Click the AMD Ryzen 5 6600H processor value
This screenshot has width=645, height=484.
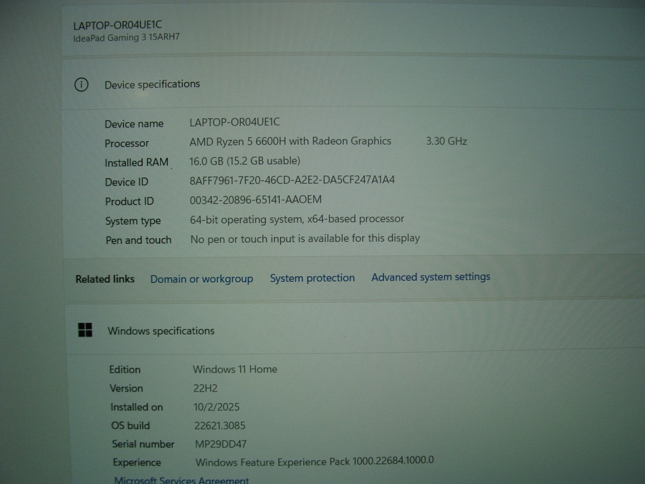click(290, 141)
